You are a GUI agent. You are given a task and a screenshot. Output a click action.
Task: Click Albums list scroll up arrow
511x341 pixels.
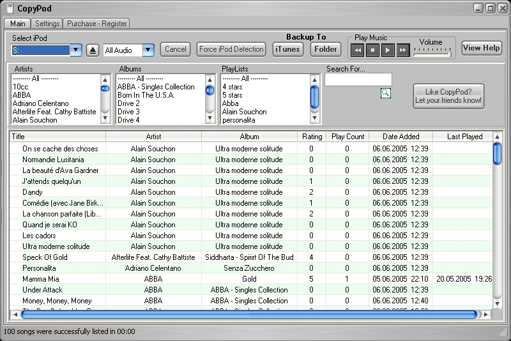point(210,79)
